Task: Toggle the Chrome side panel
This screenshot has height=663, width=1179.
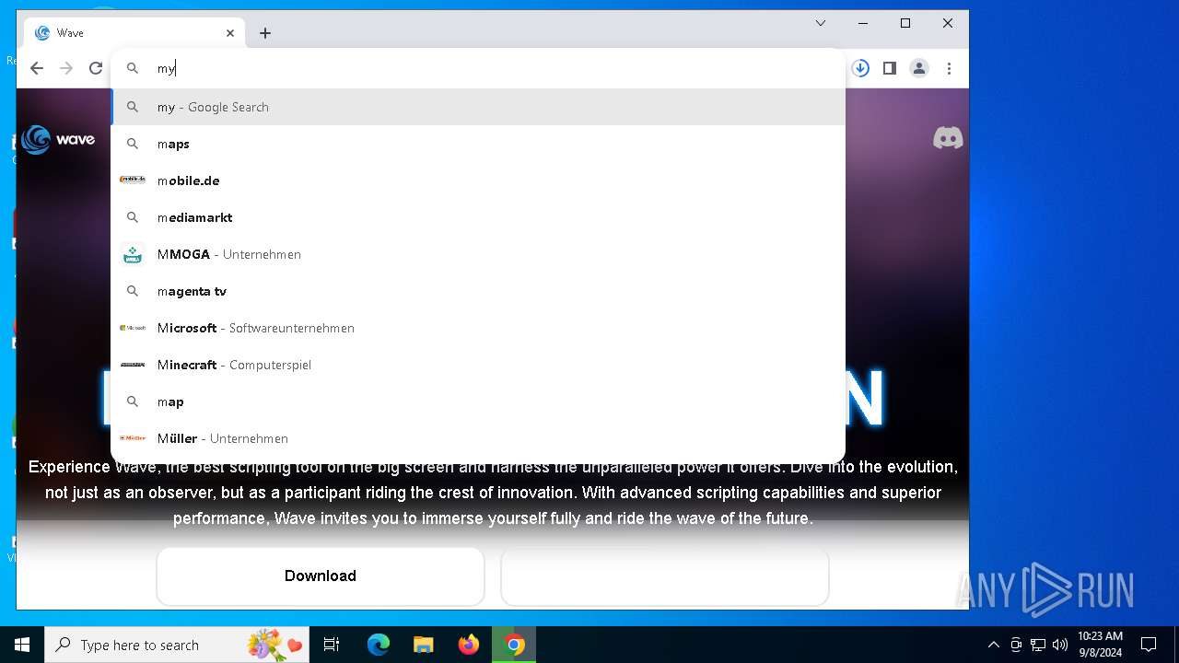Action: [x=890, y=68]
